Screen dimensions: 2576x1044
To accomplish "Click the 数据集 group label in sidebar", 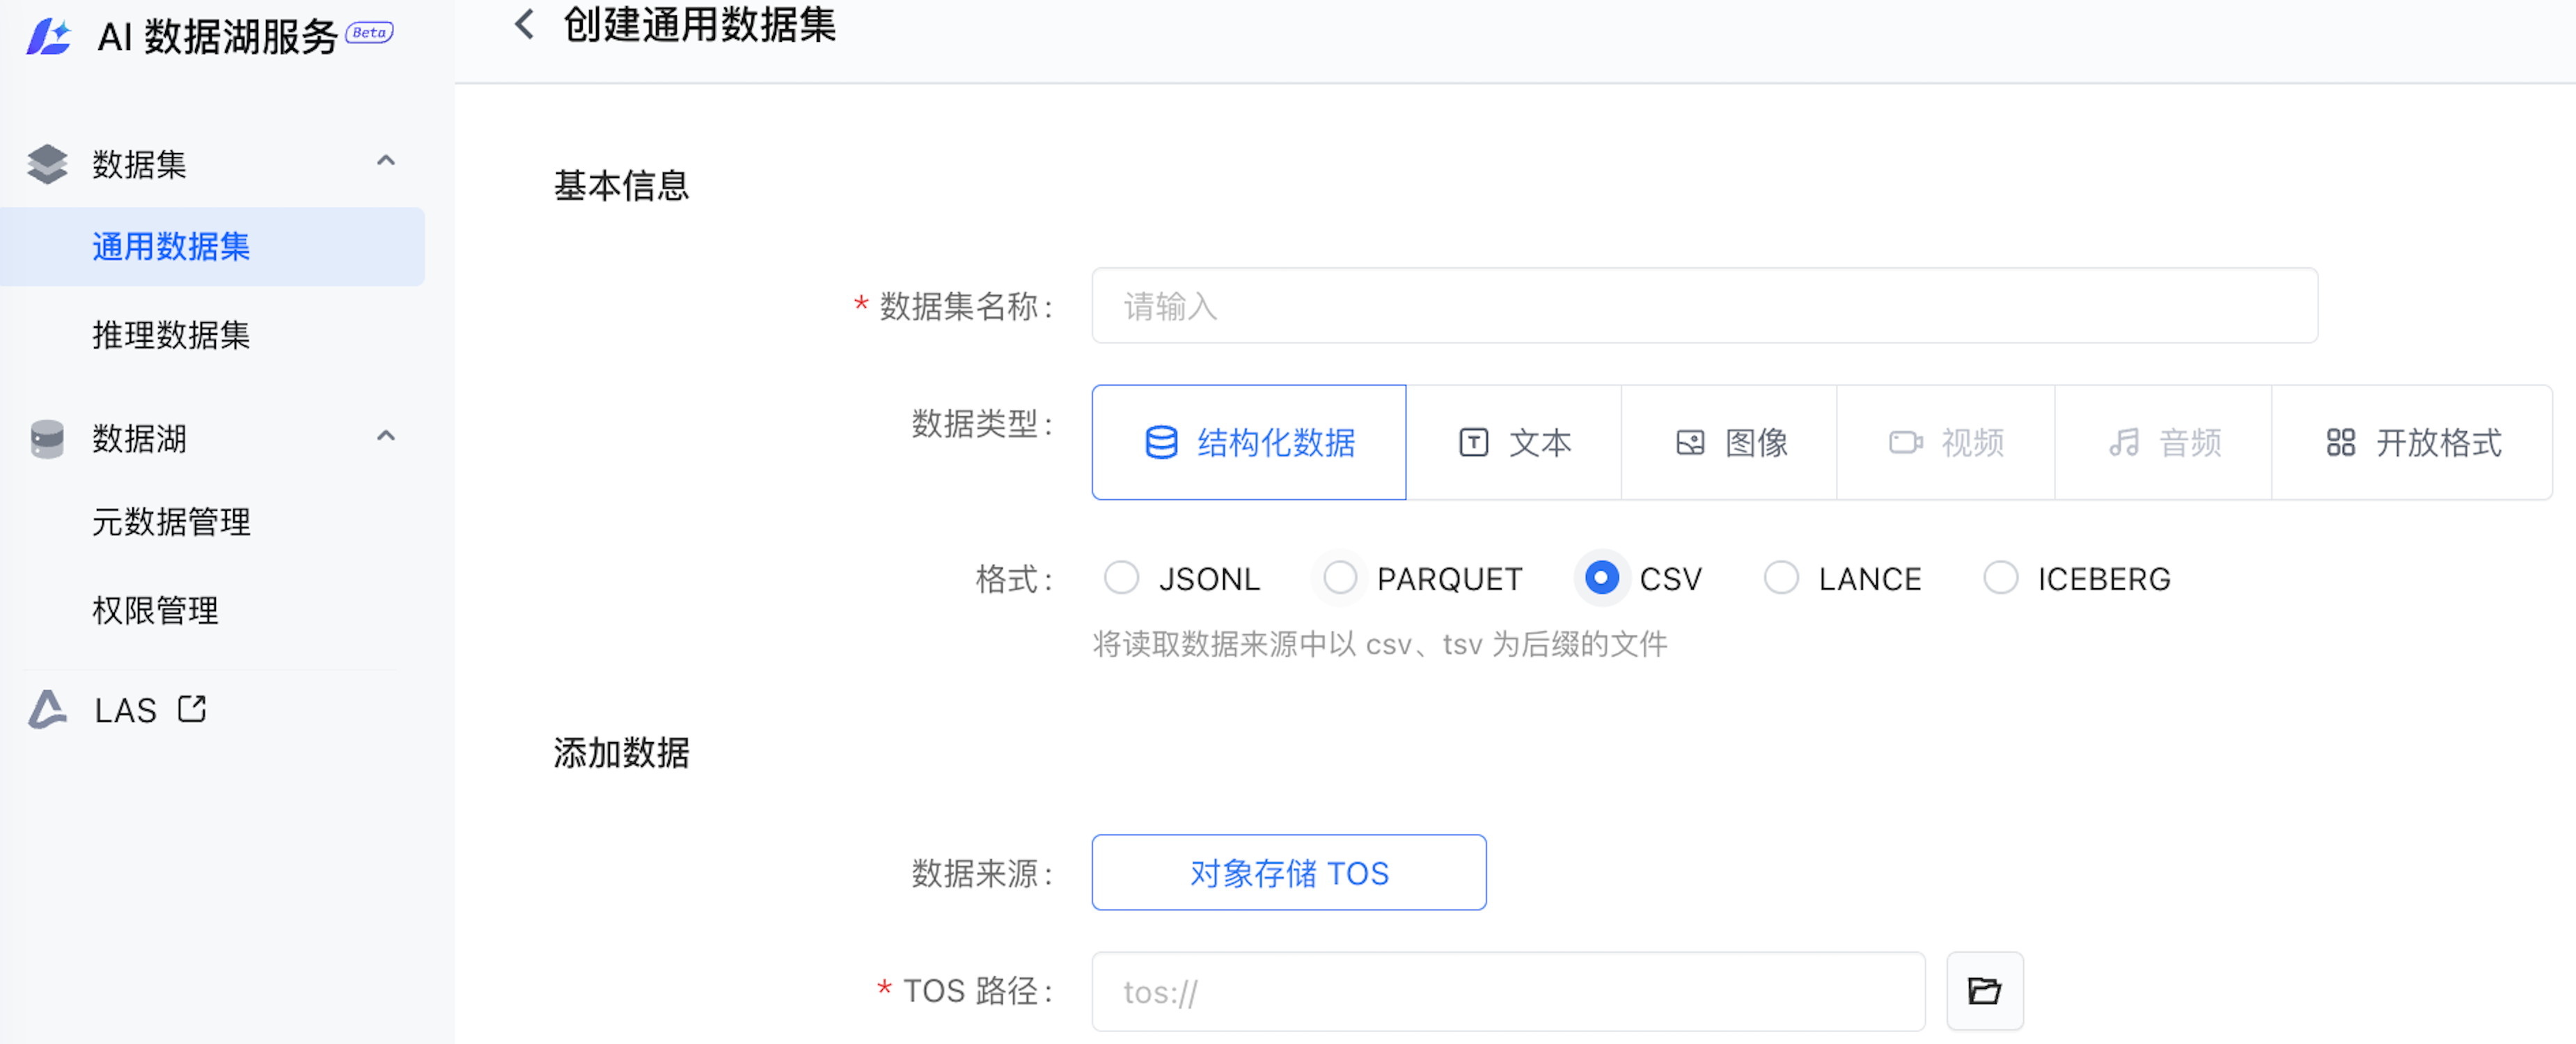I will pos(139,165).
